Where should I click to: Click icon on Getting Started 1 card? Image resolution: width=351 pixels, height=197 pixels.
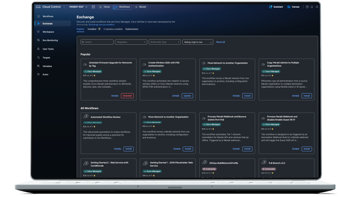tap(145, 163)
